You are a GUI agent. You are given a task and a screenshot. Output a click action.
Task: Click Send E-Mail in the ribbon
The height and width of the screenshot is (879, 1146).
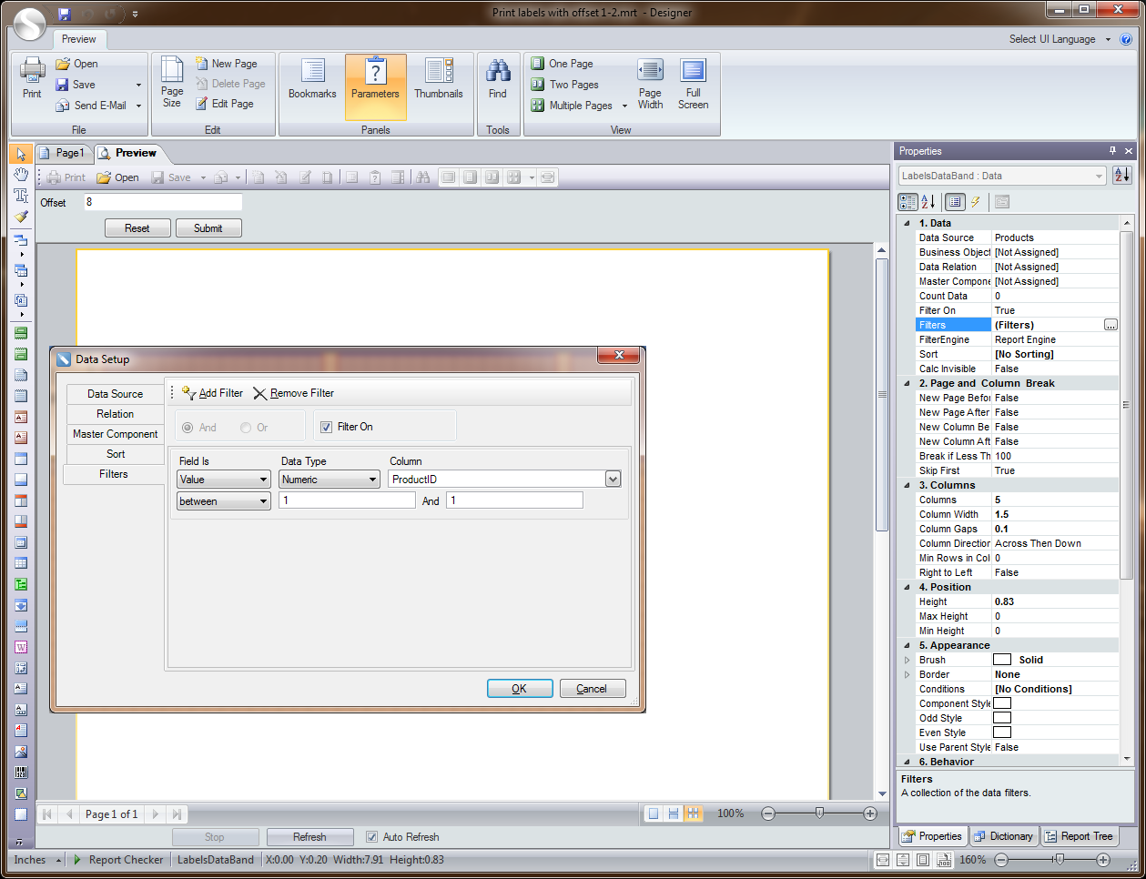coord(91,106)
